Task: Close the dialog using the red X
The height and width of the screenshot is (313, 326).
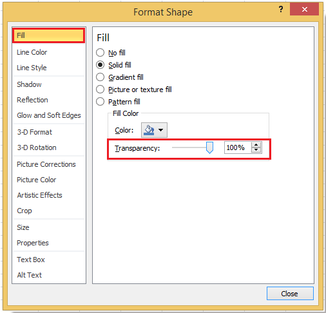Action: tap(304, 9)
